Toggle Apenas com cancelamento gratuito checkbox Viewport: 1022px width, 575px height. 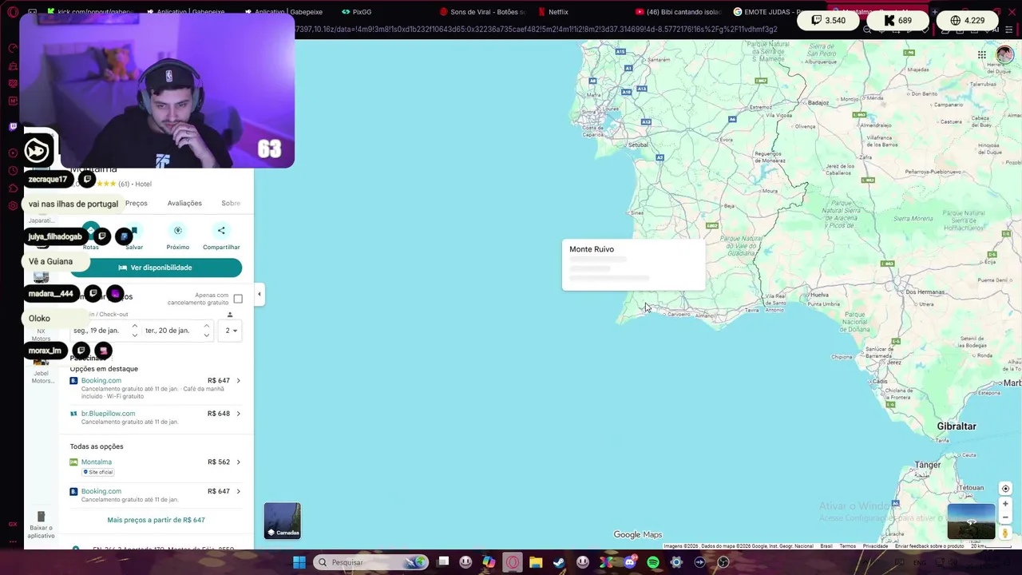pos(238,299)
